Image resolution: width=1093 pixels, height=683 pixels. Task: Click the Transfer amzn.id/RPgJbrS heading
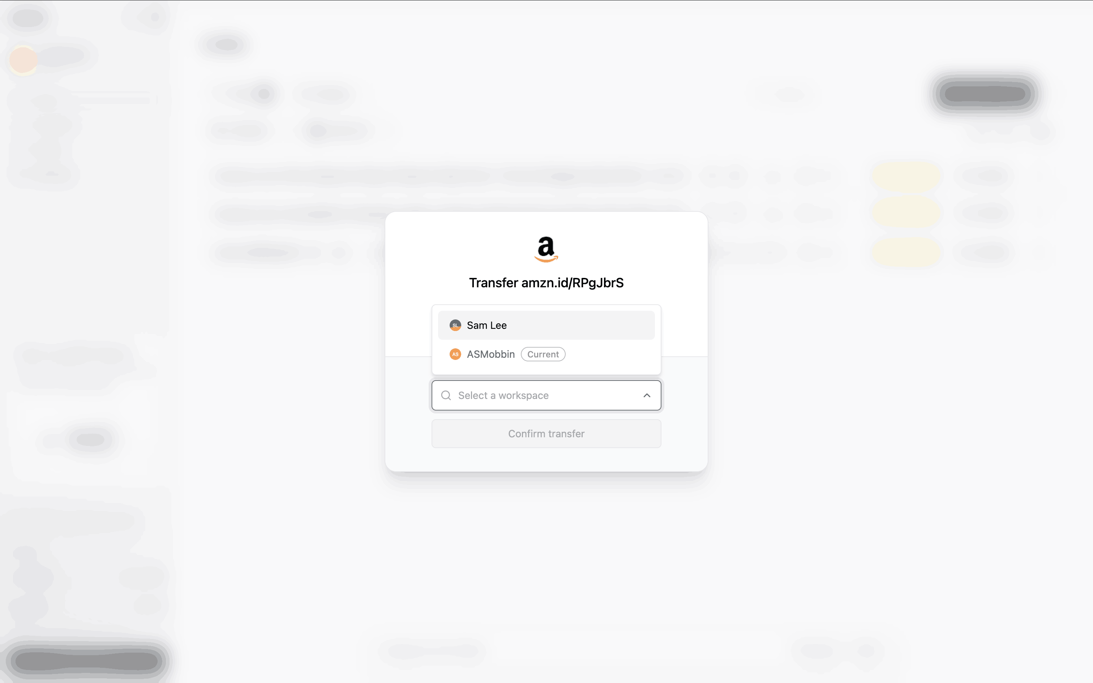[x=546, y=283]
